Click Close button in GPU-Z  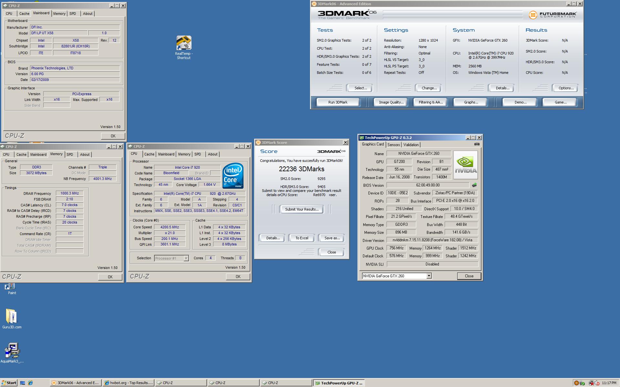(x=469, y=276)
